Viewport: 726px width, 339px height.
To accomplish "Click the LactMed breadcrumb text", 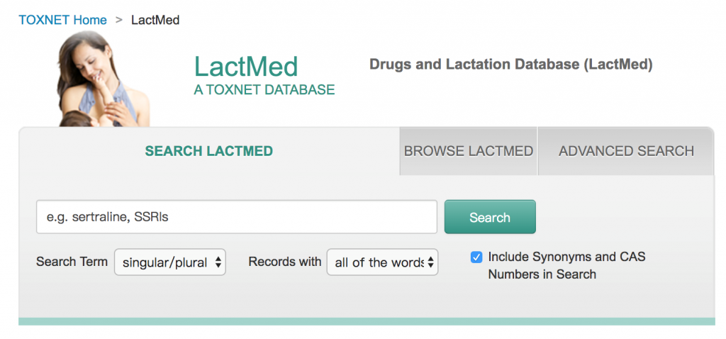I will [155, 21].
